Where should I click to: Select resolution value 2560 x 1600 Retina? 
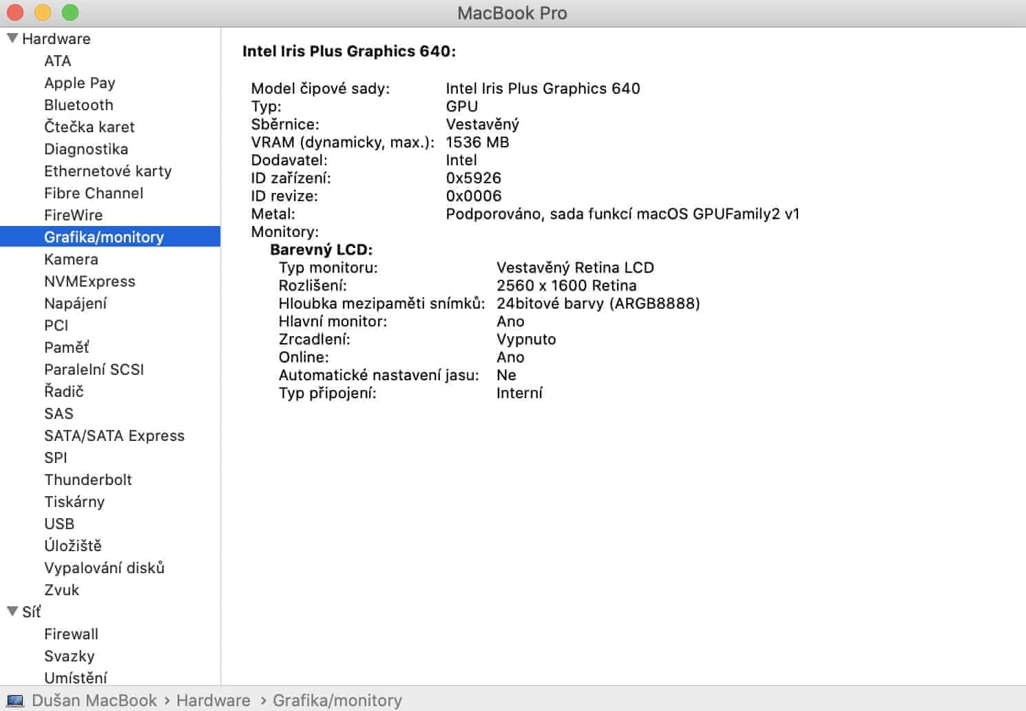tap(567, 285)
